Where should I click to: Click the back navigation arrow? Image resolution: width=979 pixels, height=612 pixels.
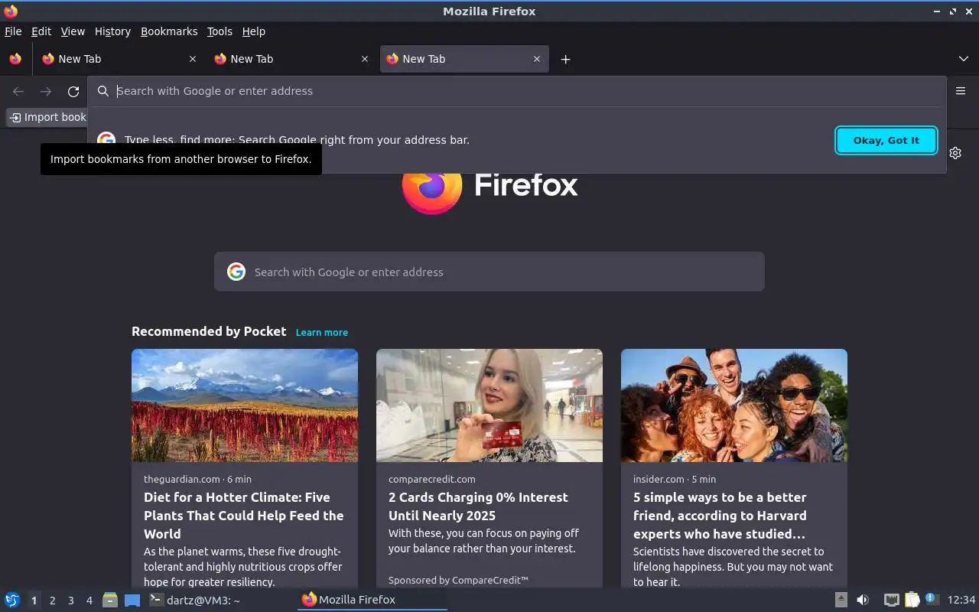click(18, 91)
